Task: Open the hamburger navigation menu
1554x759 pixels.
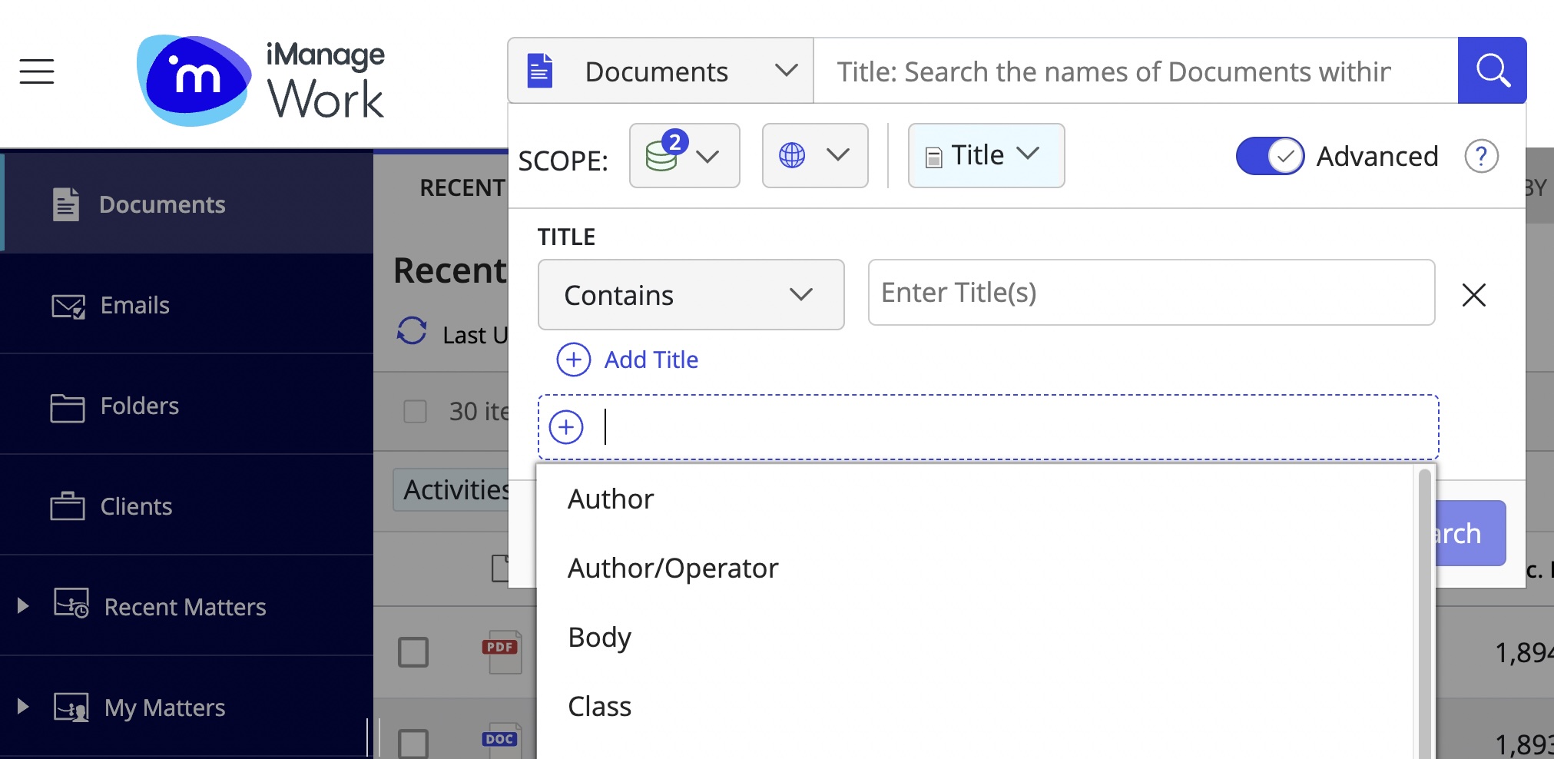Action: click(x=37, y=71)
